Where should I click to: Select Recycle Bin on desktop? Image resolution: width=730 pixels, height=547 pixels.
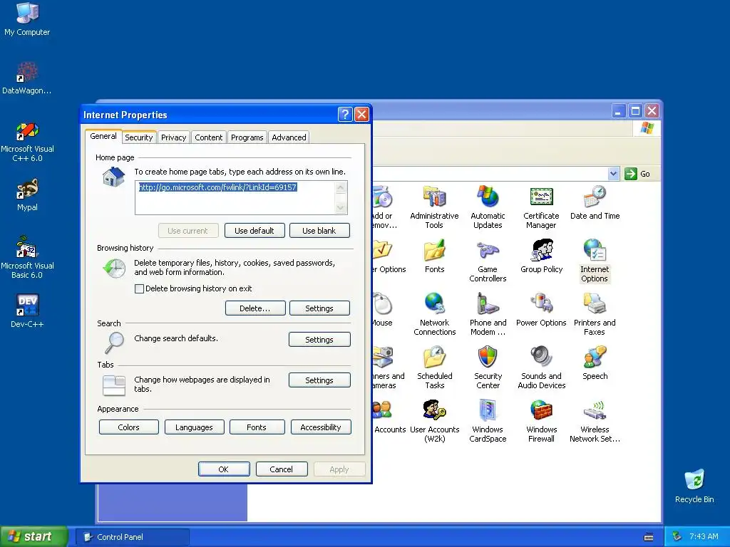tap(694, 486)
